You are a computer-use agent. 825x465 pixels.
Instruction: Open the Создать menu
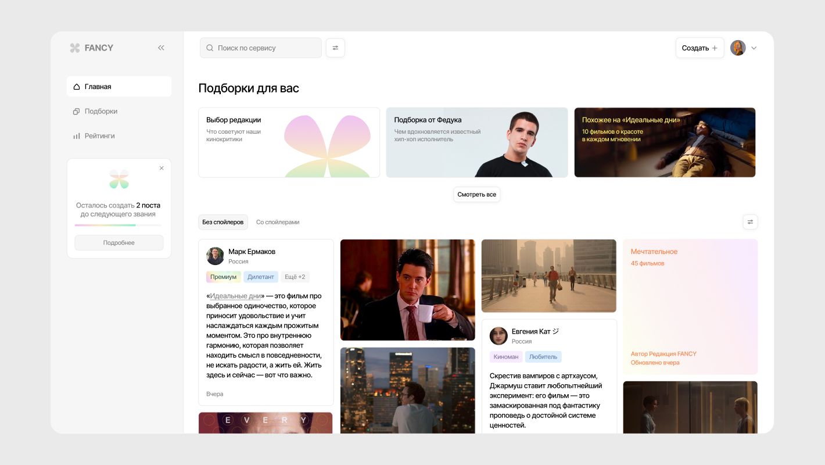point(699,48)
